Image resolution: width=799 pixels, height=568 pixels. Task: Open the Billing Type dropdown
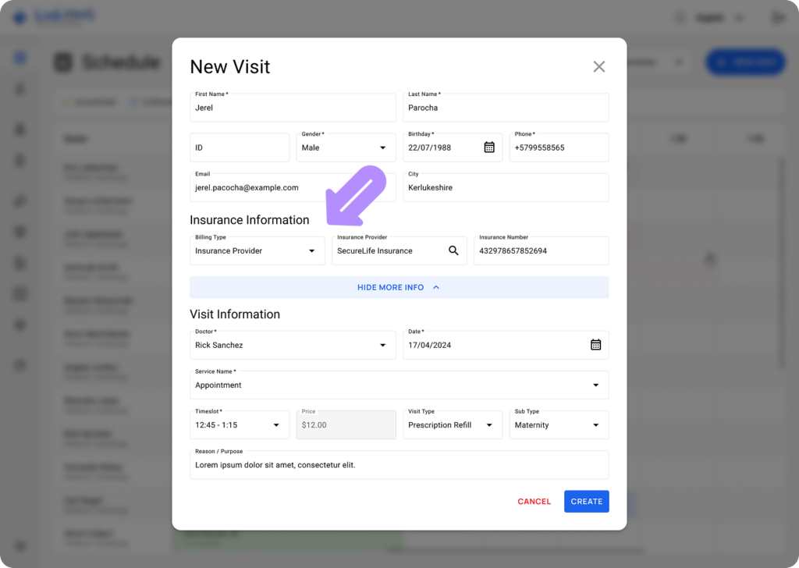click(x=311, y=250)
